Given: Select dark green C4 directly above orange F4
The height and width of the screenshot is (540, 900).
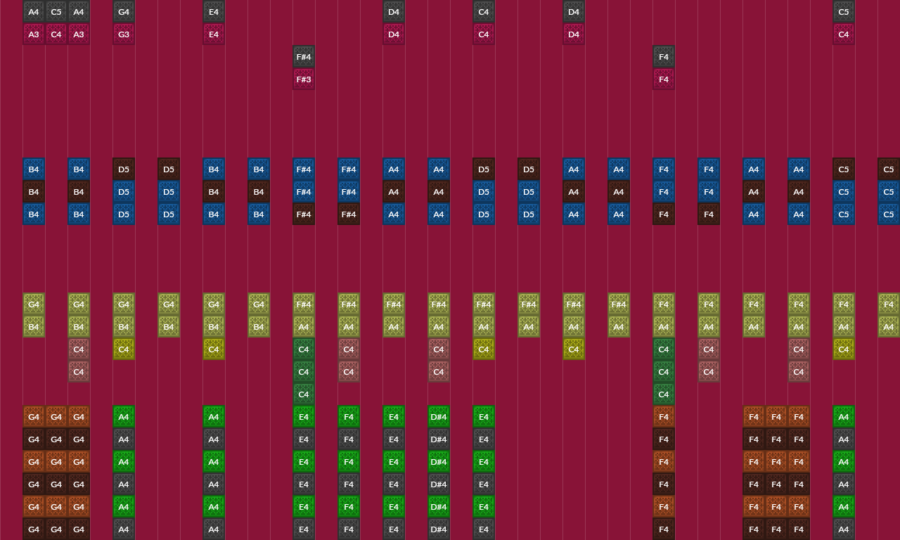Looking at the screenshot, I should click(x=664, y=394).
